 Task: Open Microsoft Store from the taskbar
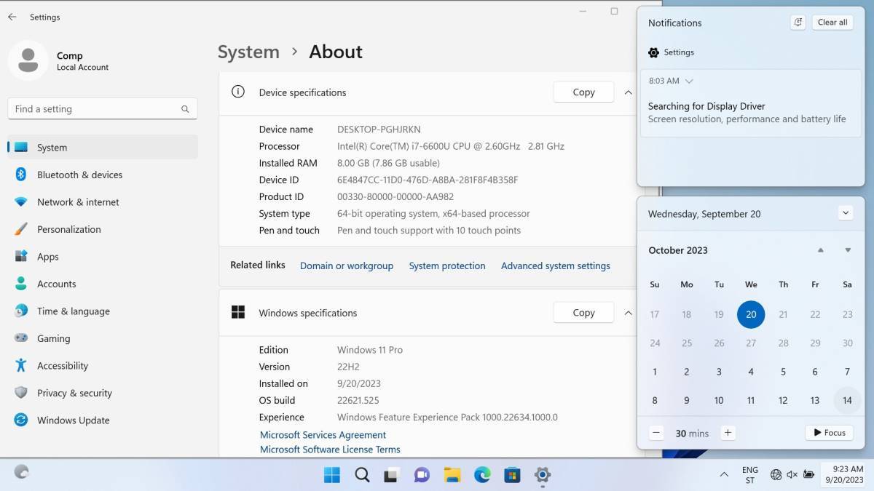coord(512,475)
